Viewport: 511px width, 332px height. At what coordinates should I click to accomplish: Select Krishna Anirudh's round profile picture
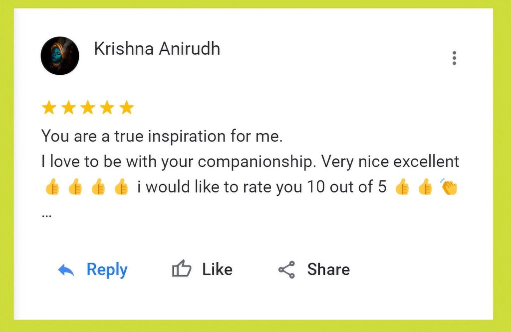tap(60, 56)
